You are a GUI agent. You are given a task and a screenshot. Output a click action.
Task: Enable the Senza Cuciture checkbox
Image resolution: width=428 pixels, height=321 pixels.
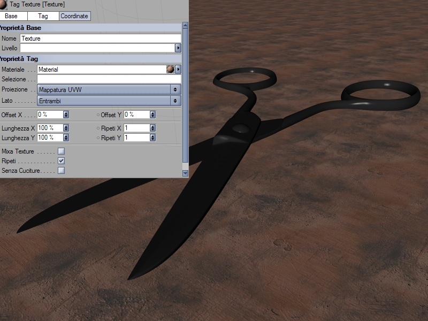pos(61,171)
